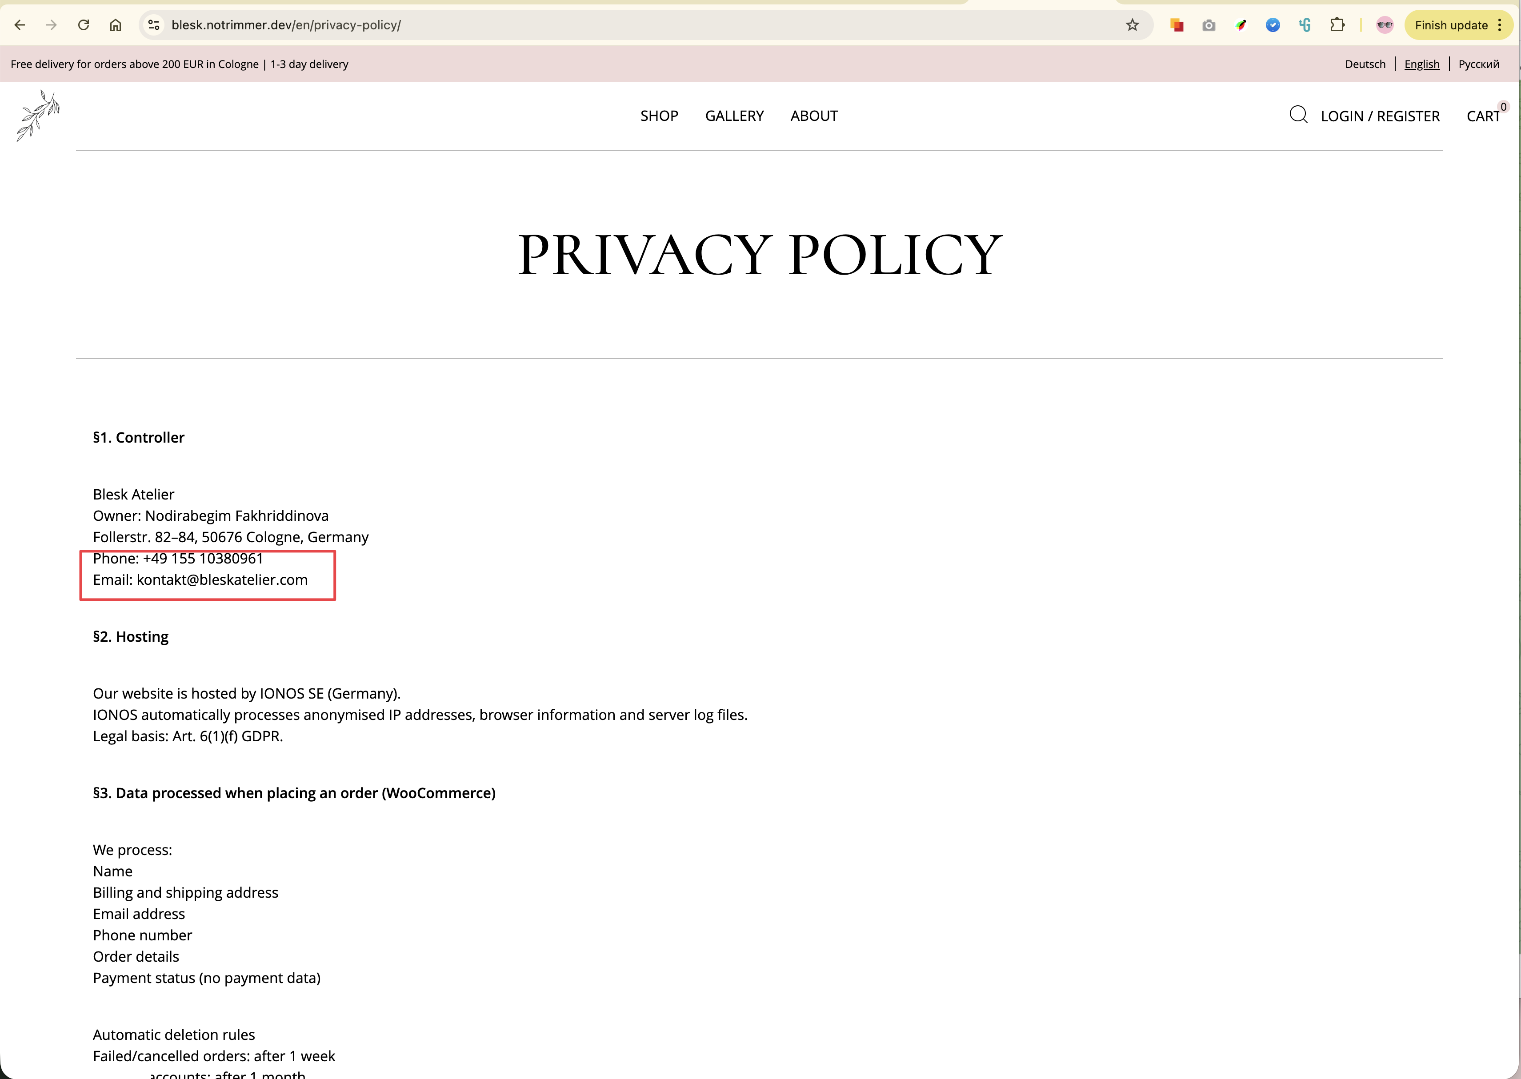Open the ABOUT menu item
This screenshot has height=1079, width=1521.
[x=814, y=116]
